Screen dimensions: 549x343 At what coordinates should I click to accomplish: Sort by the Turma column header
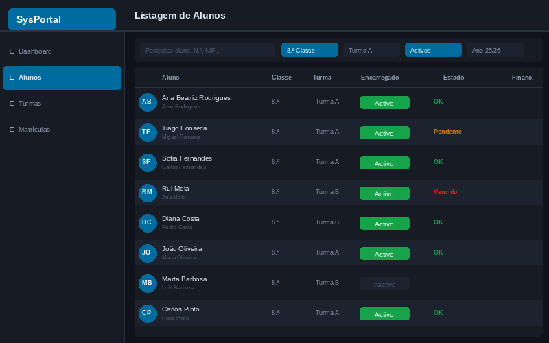point(322,78)
